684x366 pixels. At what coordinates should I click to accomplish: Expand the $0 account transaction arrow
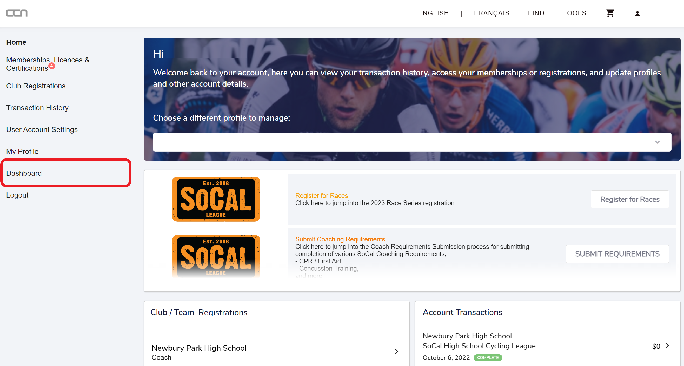tap(667, 345)
